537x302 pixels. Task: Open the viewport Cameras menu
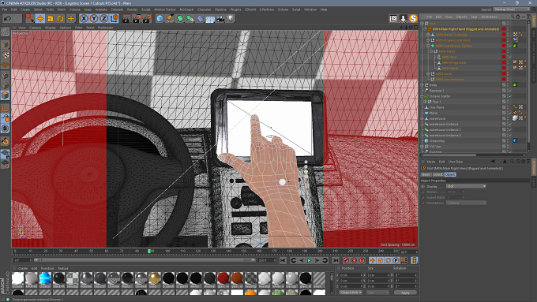tap(35, 28)
